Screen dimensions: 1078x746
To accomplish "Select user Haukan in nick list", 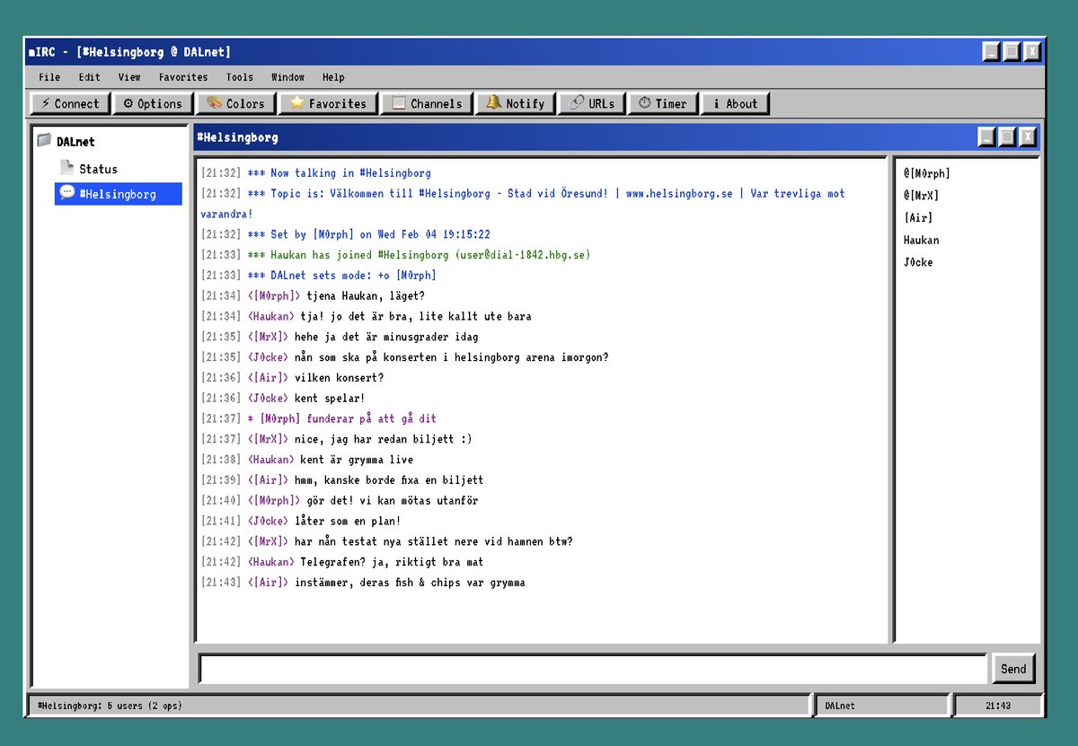I will pos(921,240).
